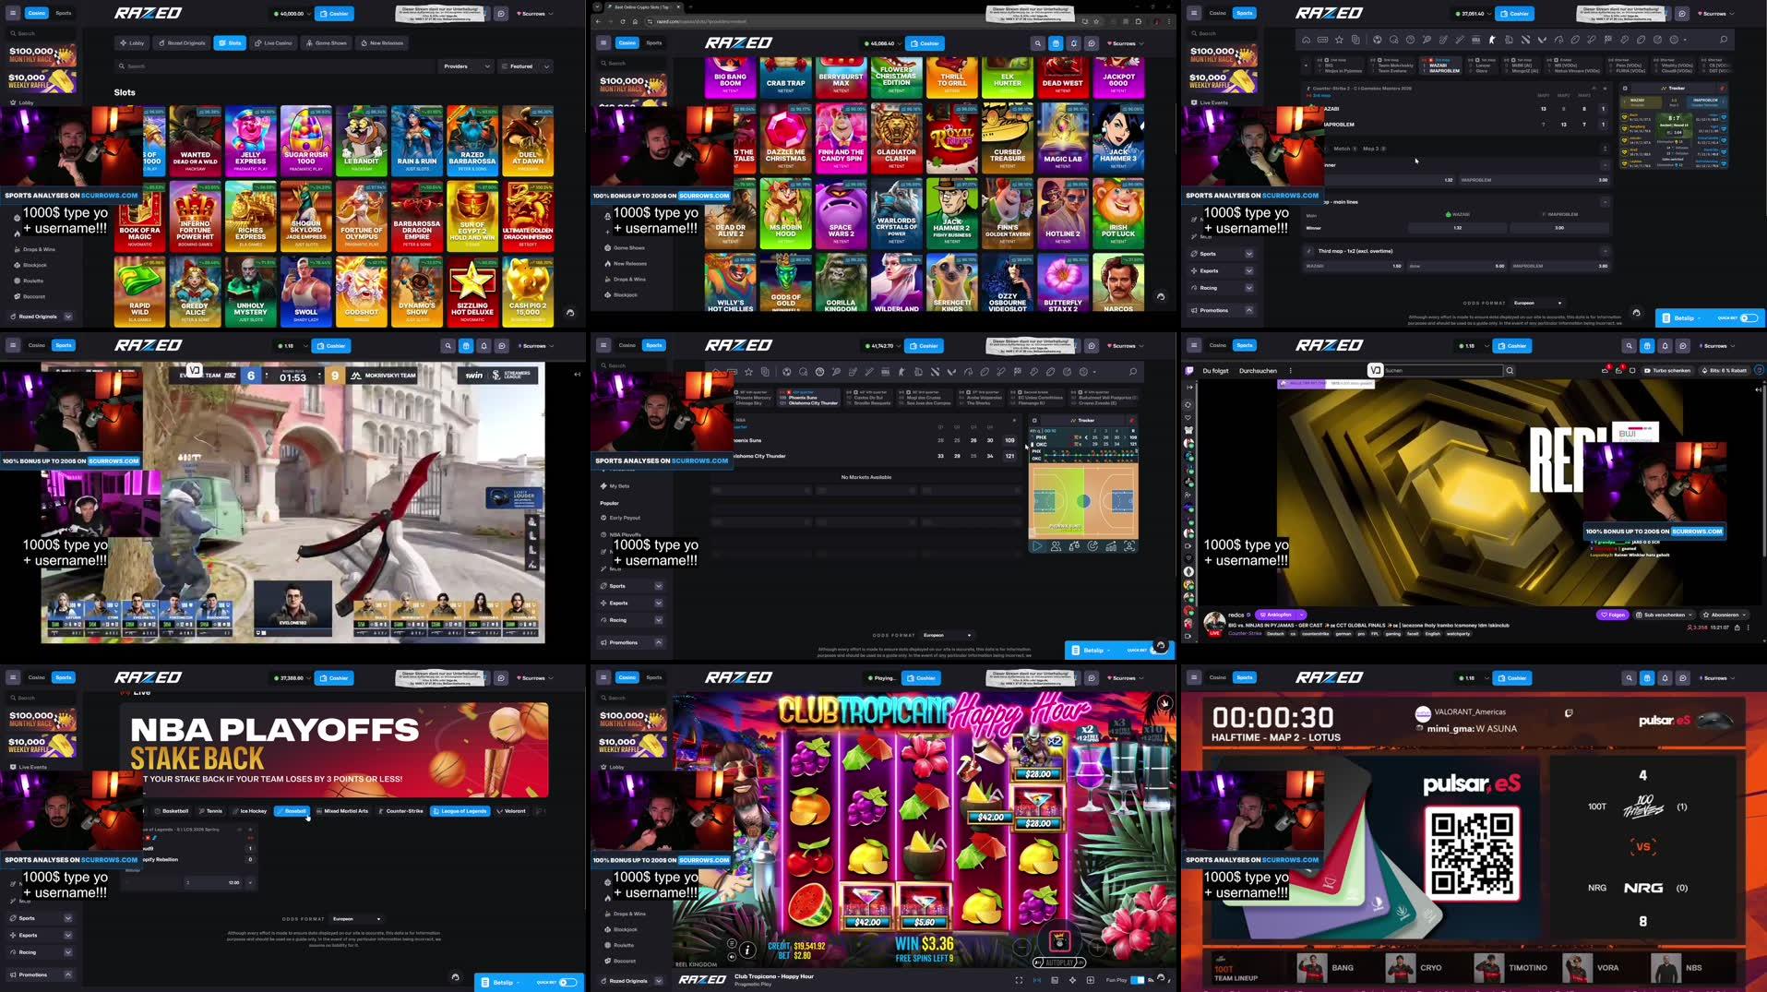This screenshot has height=992, width=1767.
Task: Select the cursor tool in the annotation toolbar
Action: [1491, 40]
